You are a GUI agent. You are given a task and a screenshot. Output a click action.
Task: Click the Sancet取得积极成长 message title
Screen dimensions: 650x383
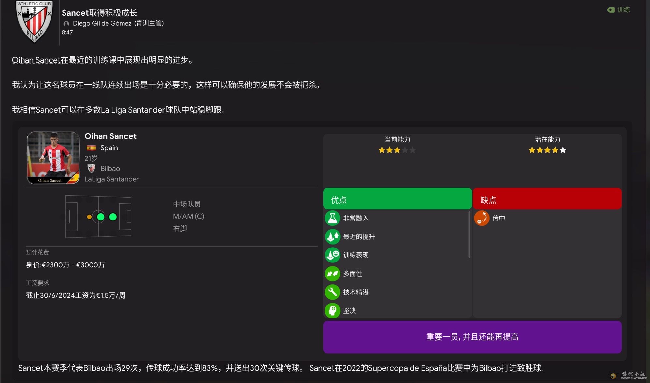[x=99, y=13]
